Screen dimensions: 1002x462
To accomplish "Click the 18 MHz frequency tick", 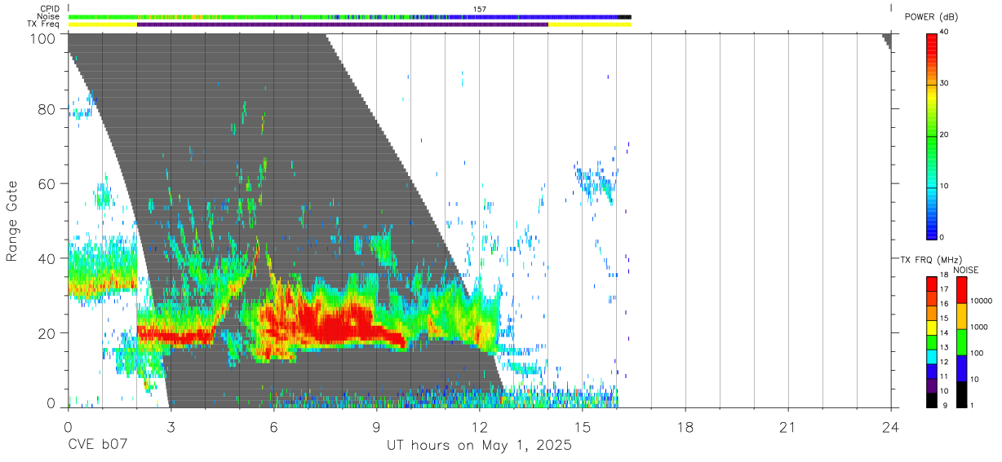I will (945, 276).
